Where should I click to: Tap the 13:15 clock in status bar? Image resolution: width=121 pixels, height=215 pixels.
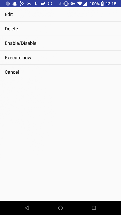[111, 4]
